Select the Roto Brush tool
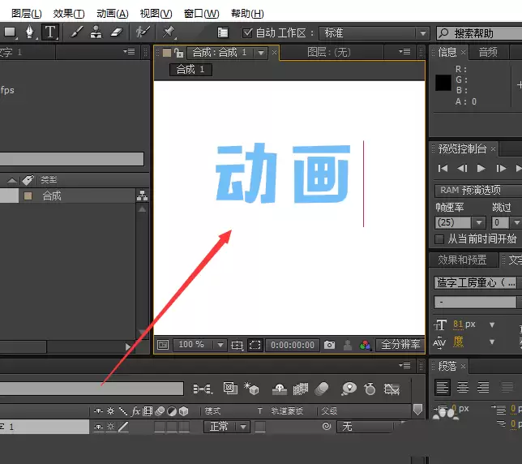 [143, 32]
